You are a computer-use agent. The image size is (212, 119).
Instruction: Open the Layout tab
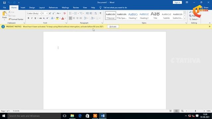pos(42,8)
